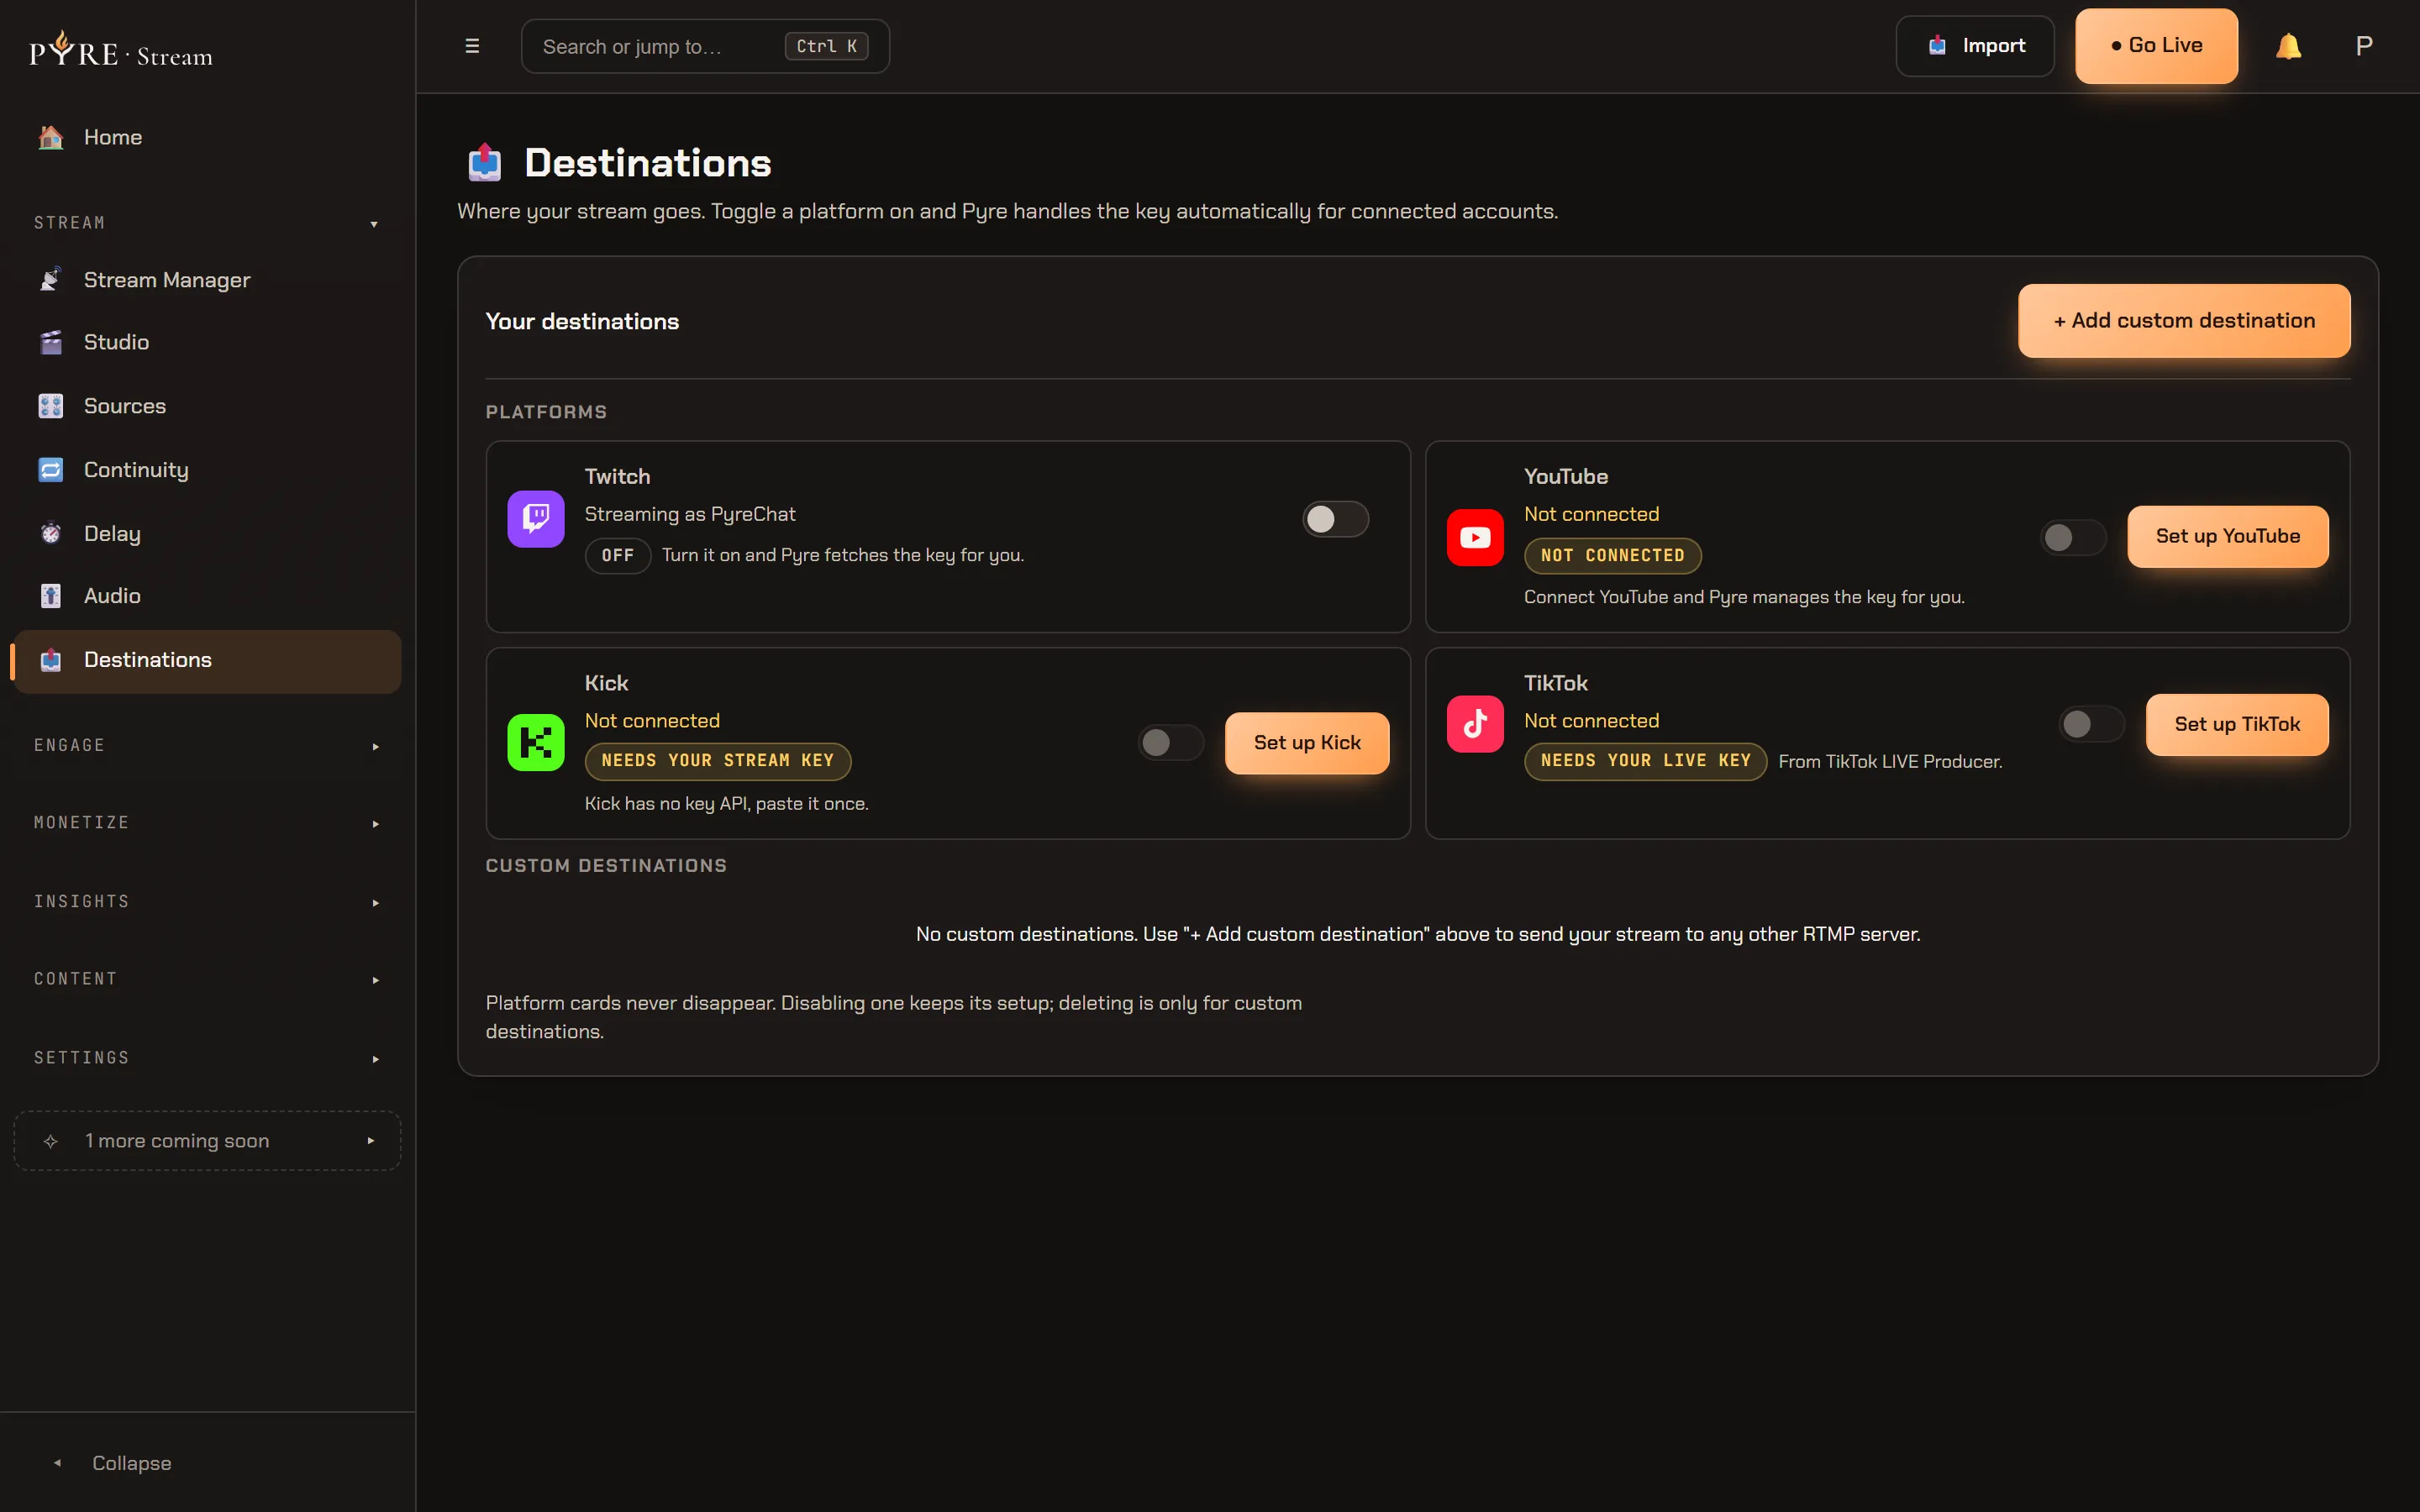Image resolution: width=2420 pixels, height=1512 pixels.
Task: Click the 'CUSTOM DESTINATIONS' label
Action: (606, 866)
